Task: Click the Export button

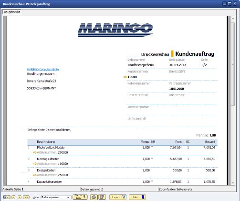Action: pos(118,197)
